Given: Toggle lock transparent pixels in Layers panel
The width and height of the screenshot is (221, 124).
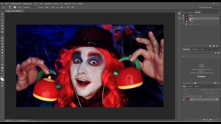Looking at the screenshot, I should (x=190, y=96).
